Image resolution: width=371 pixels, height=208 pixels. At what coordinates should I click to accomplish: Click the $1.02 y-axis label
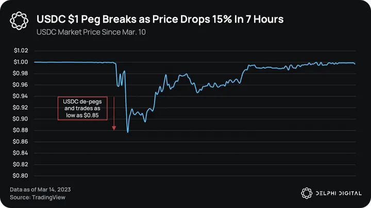coord(21,51)
